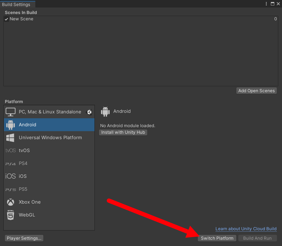Uncheck the New Scene checkbox
The height and width of the screenshot is (246, 282).
pos(7,19)
